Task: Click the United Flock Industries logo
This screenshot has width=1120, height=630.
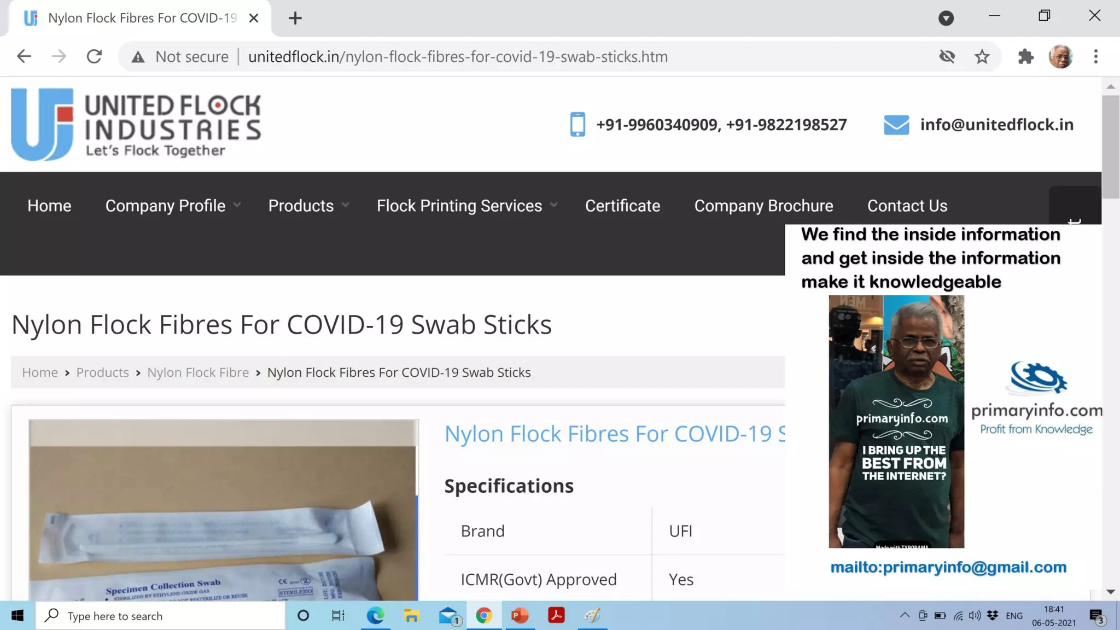Action: pyautogui.click(x=136, y=125)
